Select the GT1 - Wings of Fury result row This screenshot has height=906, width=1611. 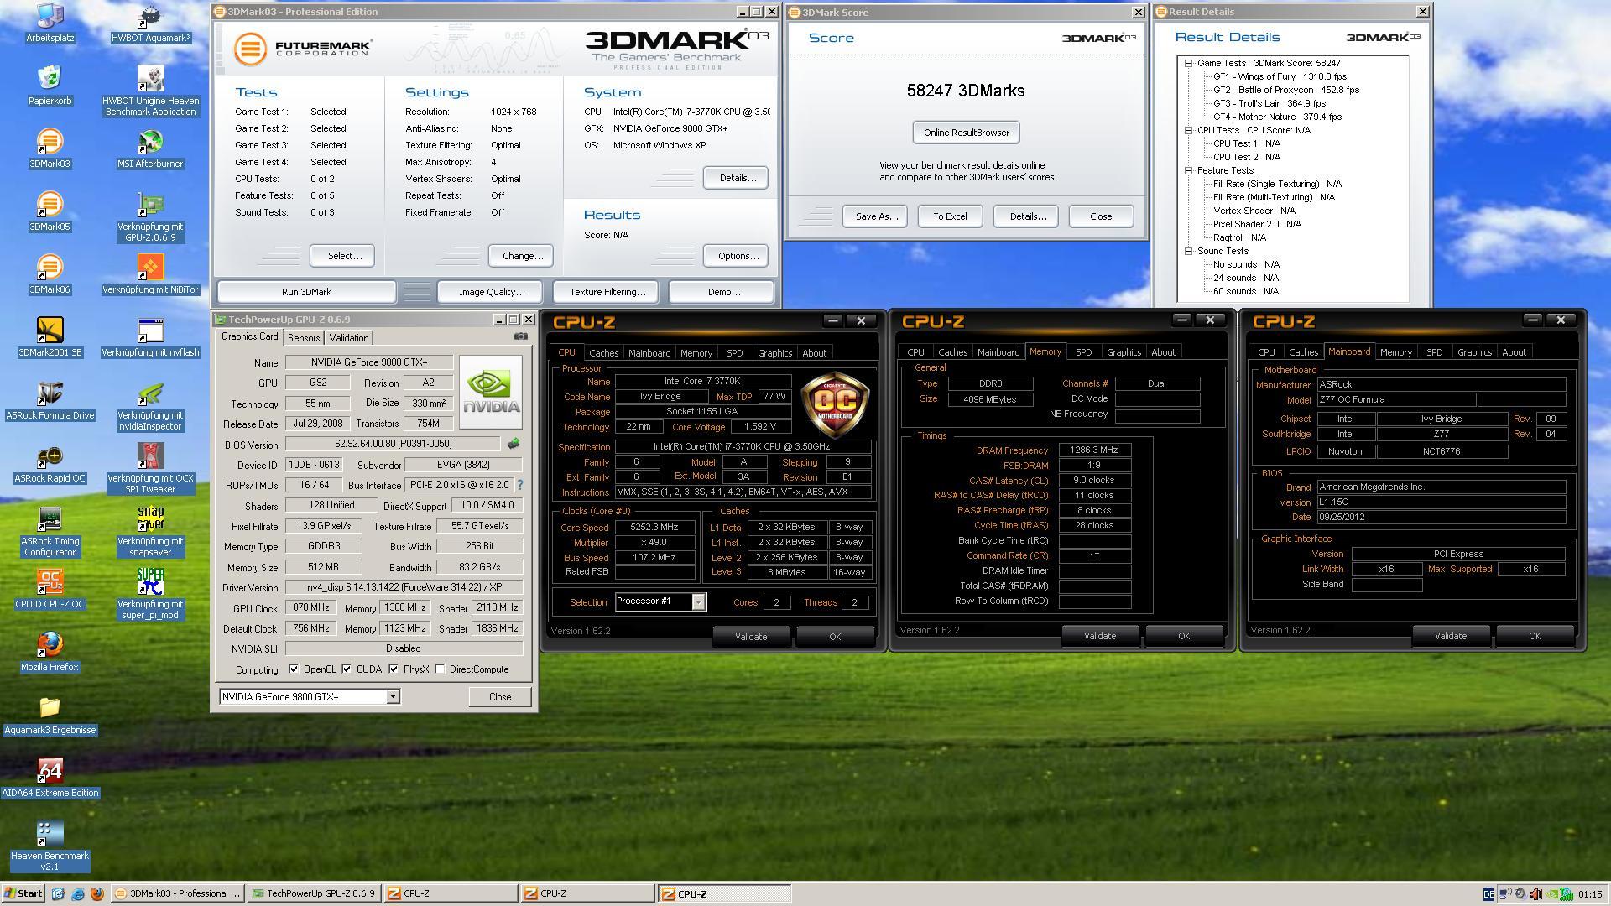tap(1280, 76)
